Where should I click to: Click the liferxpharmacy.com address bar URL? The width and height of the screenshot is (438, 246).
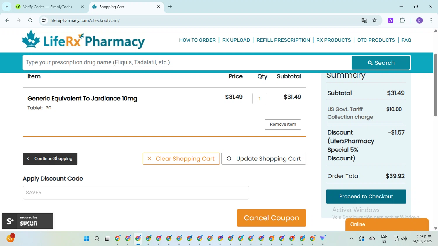click(x=85, y=20)
